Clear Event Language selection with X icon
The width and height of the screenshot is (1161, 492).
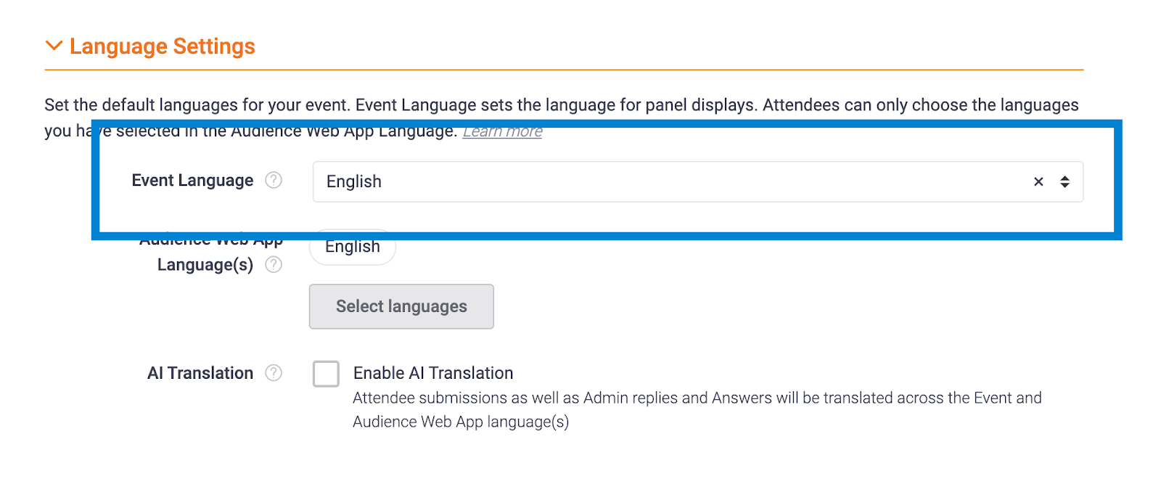(x=1038, y=181)
